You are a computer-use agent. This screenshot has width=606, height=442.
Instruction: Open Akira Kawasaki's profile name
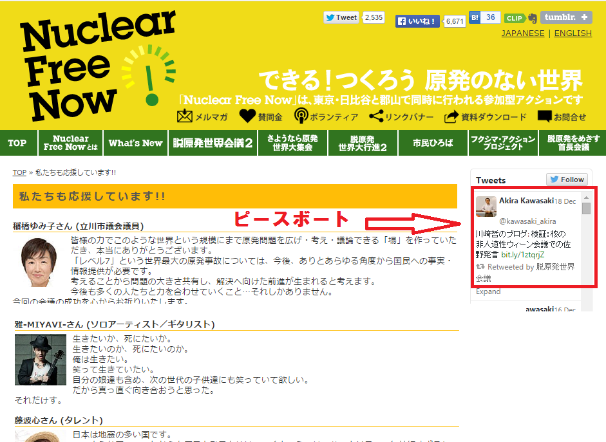[526, 201]
